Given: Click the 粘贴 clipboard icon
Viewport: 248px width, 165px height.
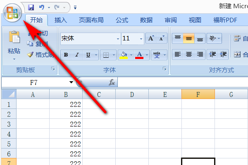Looking at the screenshot, I should (x=14, y=37).
